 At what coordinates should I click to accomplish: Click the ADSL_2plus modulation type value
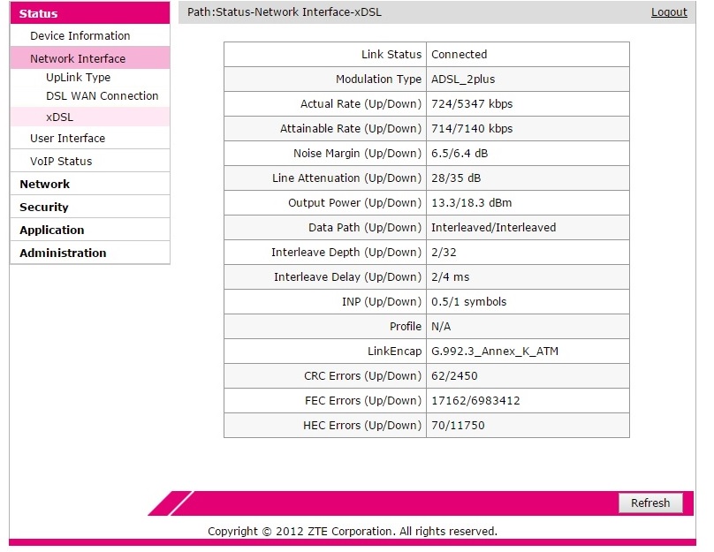pyautogui.click(x=464, y=79)
